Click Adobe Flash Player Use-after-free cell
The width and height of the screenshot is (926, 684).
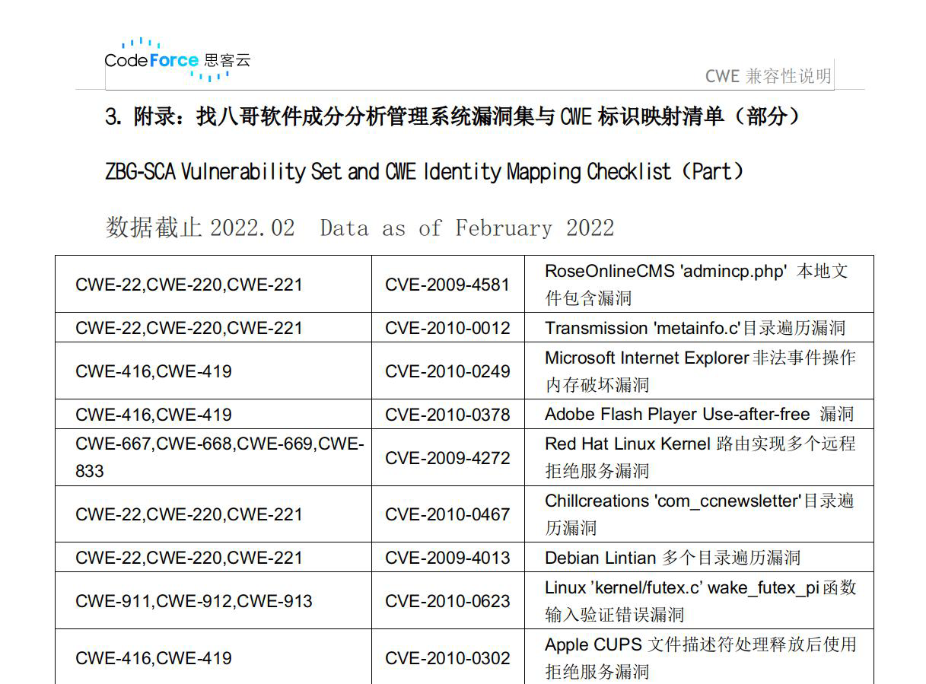tap(699, 415)
